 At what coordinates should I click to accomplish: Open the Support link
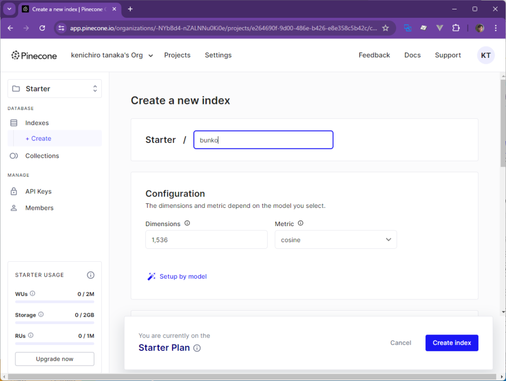tap(448, 55)
